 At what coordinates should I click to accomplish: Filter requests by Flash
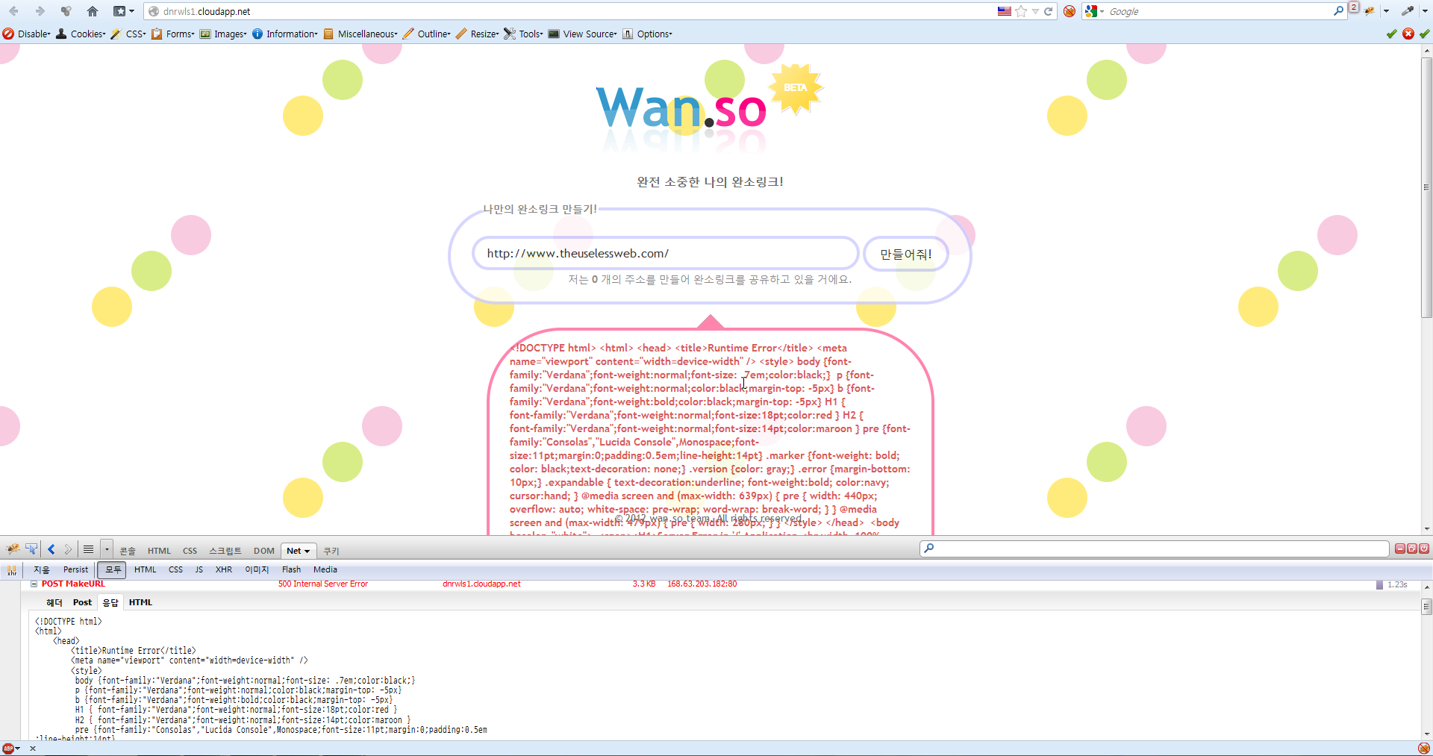click(292, 569)
